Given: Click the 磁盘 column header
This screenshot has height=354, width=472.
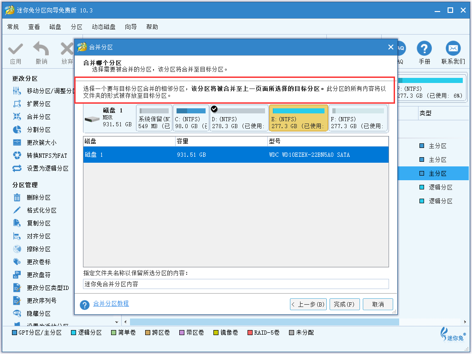Looking at the screenshot, I should (129, 142).
